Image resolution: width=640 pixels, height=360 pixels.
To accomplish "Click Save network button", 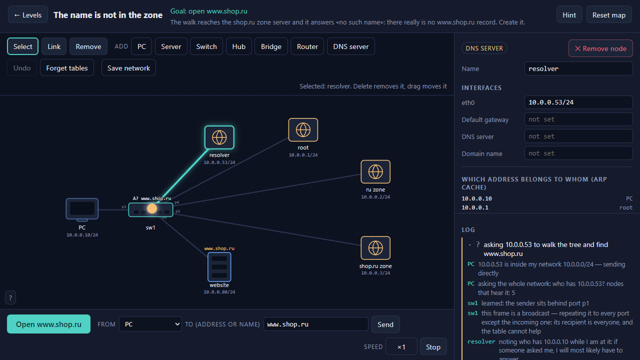I will tap(128, 68).
